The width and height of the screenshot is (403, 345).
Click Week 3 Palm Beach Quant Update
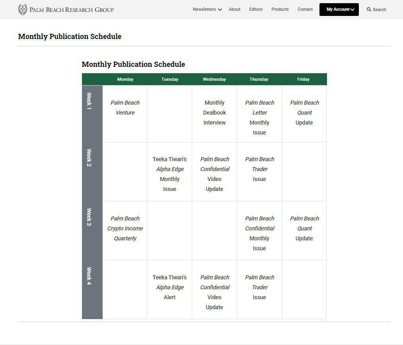coord(304,228)
